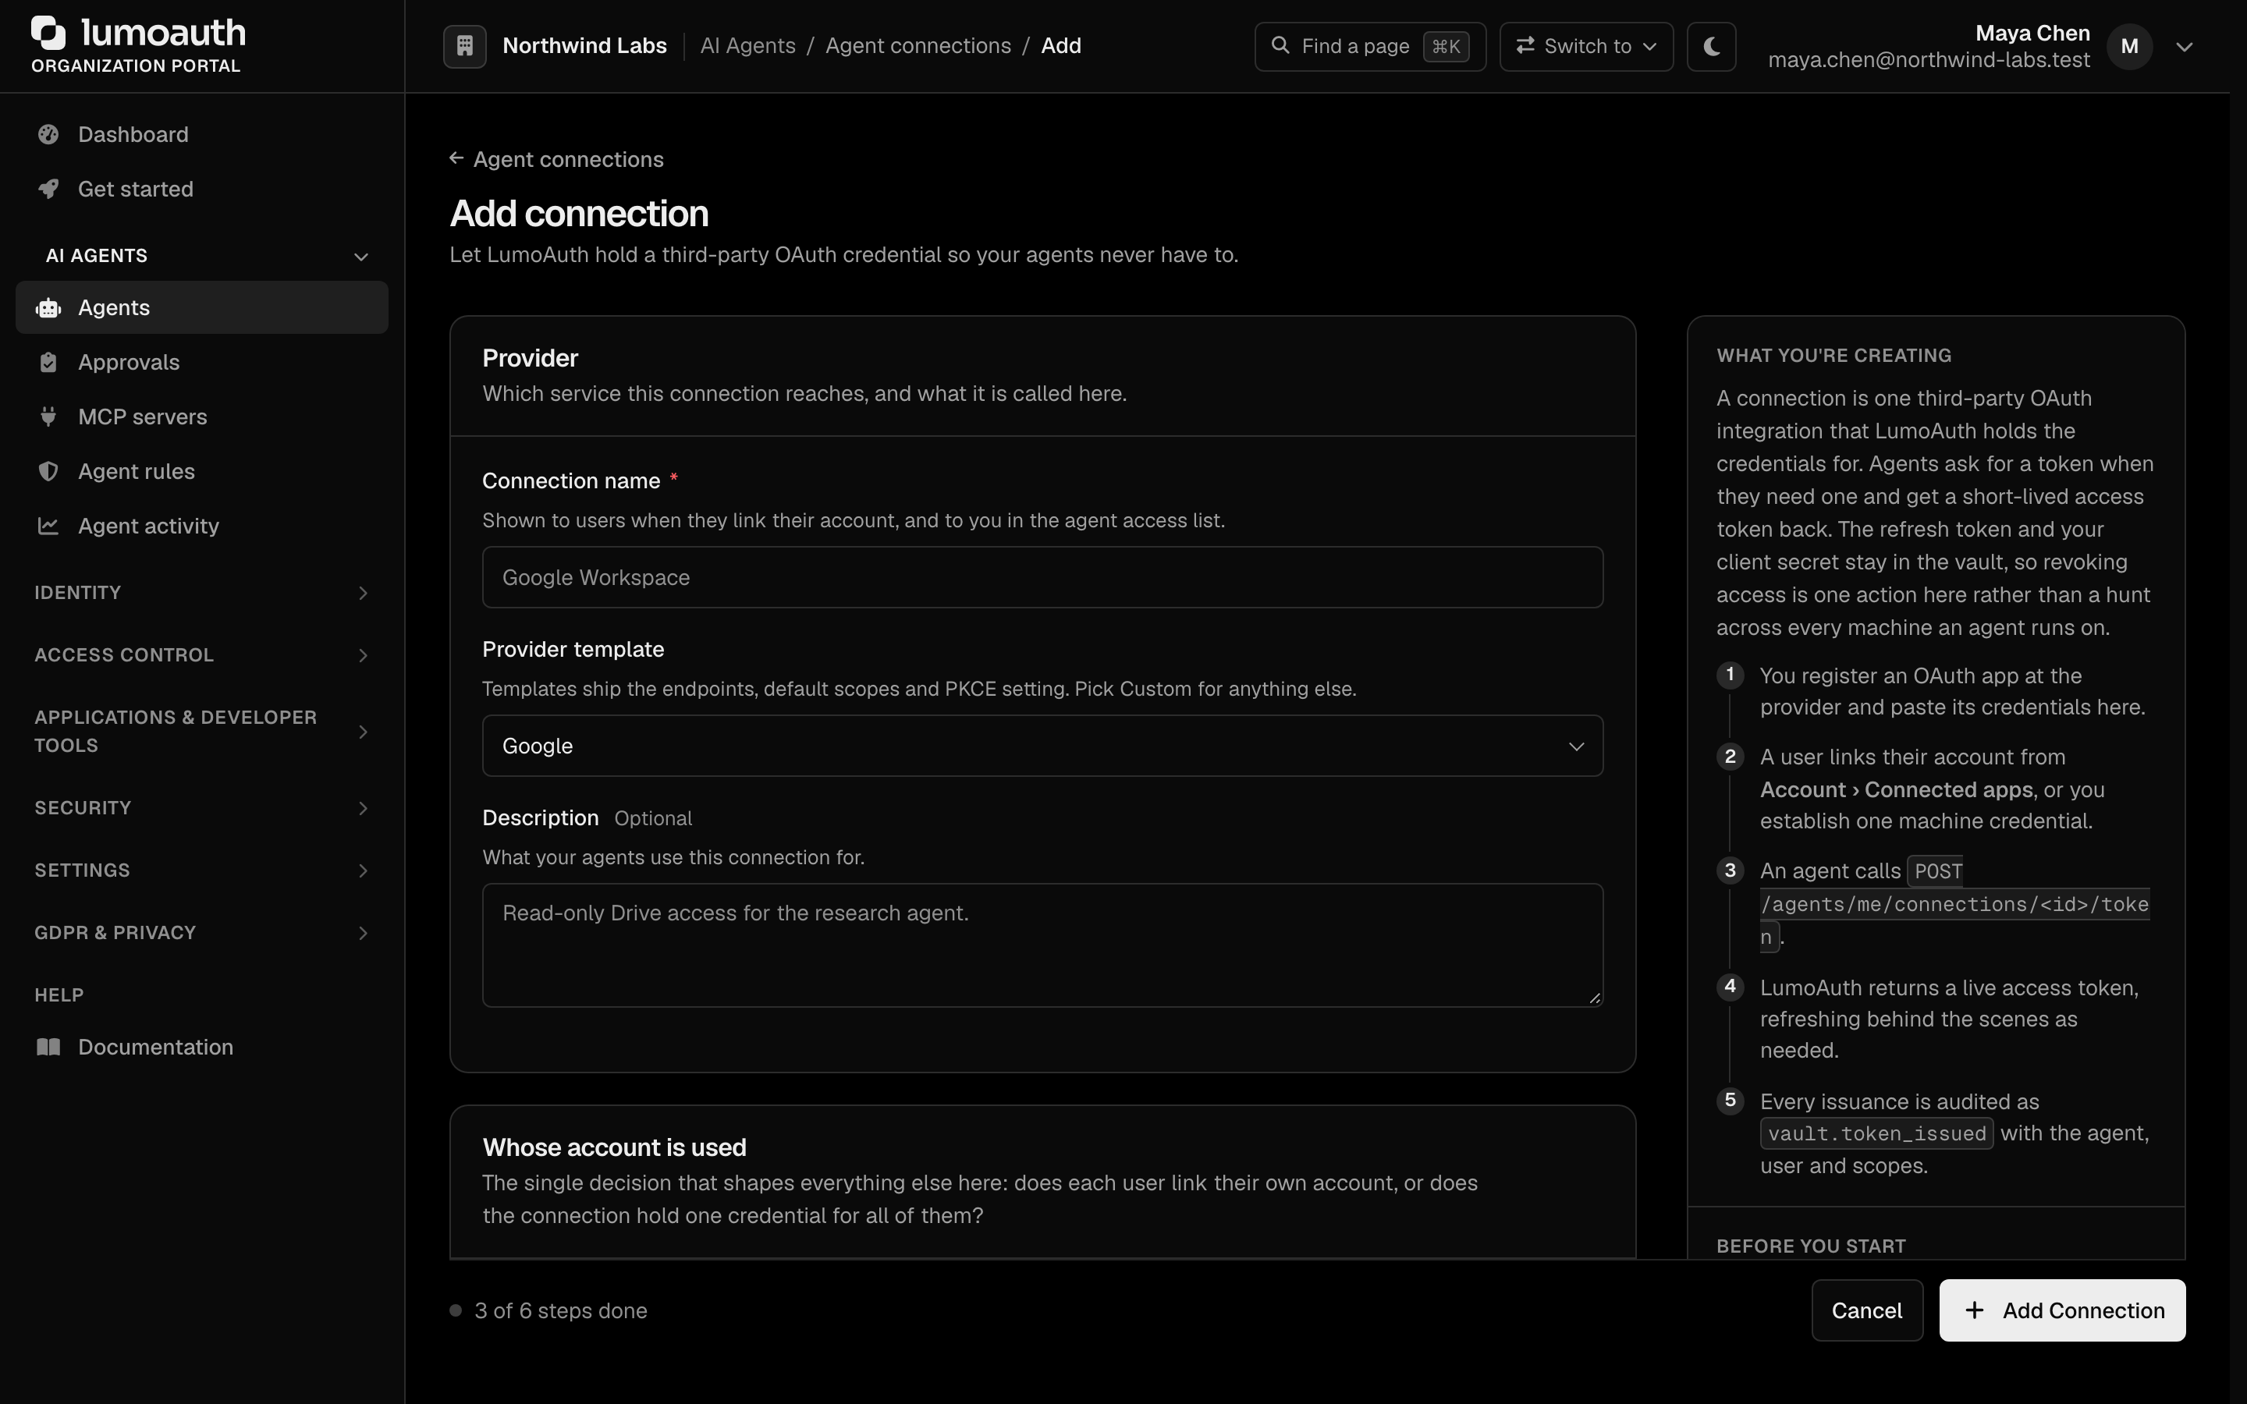Click the back arrow beside Agent connections
Viewport: 2247px width, 1404px height.
pyautogui.click(x=456, y=159)
